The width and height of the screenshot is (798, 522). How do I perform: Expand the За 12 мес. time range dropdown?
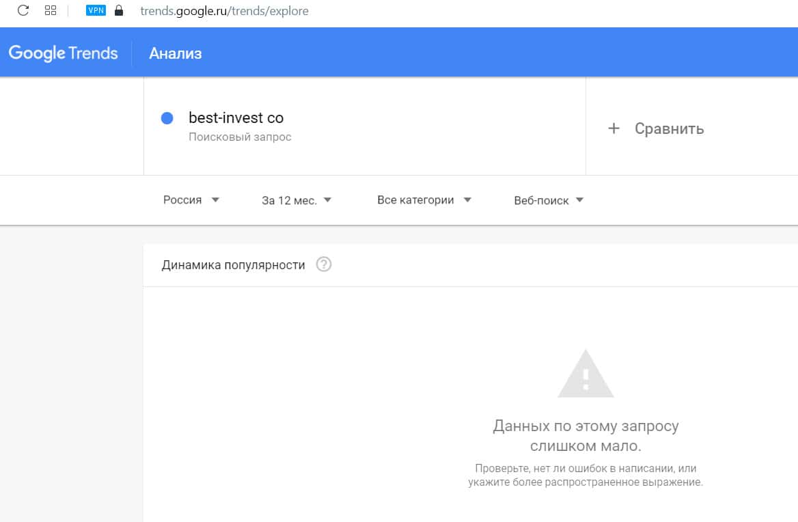coord(297,200)
